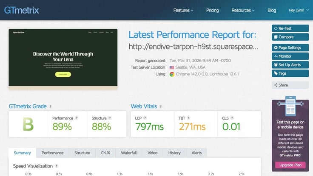Open the Features dropdown menu
Image resolution: width=313 pixels, height=176 pixels.
click(183, 10)
